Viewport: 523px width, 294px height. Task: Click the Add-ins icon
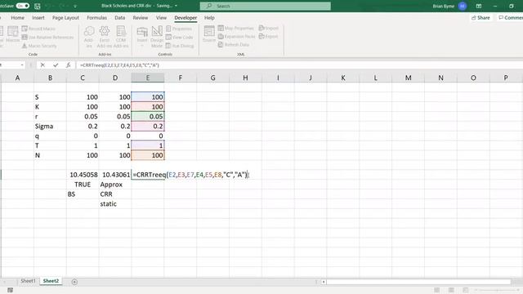[x=89, y=37]
